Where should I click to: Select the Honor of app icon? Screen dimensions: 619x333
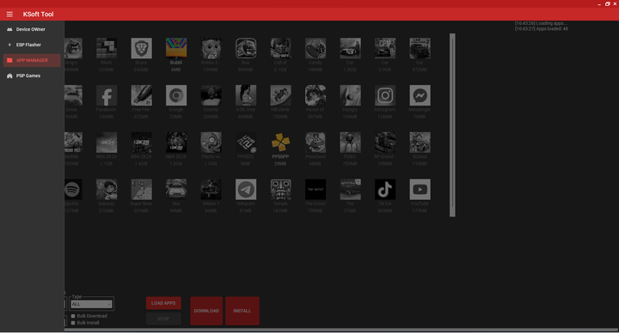point(316,95)
